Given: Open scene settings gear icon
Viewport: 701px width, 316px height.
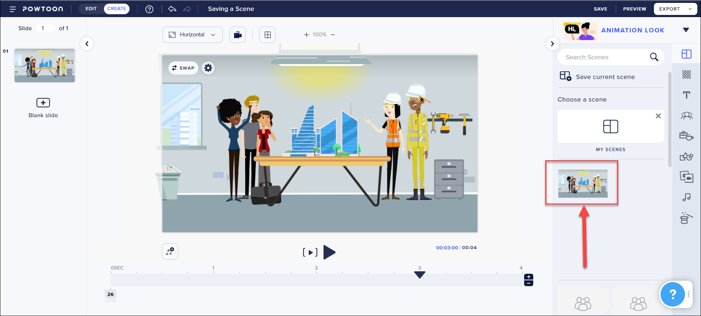Looking at the screenshot, I should coord(208,68).
